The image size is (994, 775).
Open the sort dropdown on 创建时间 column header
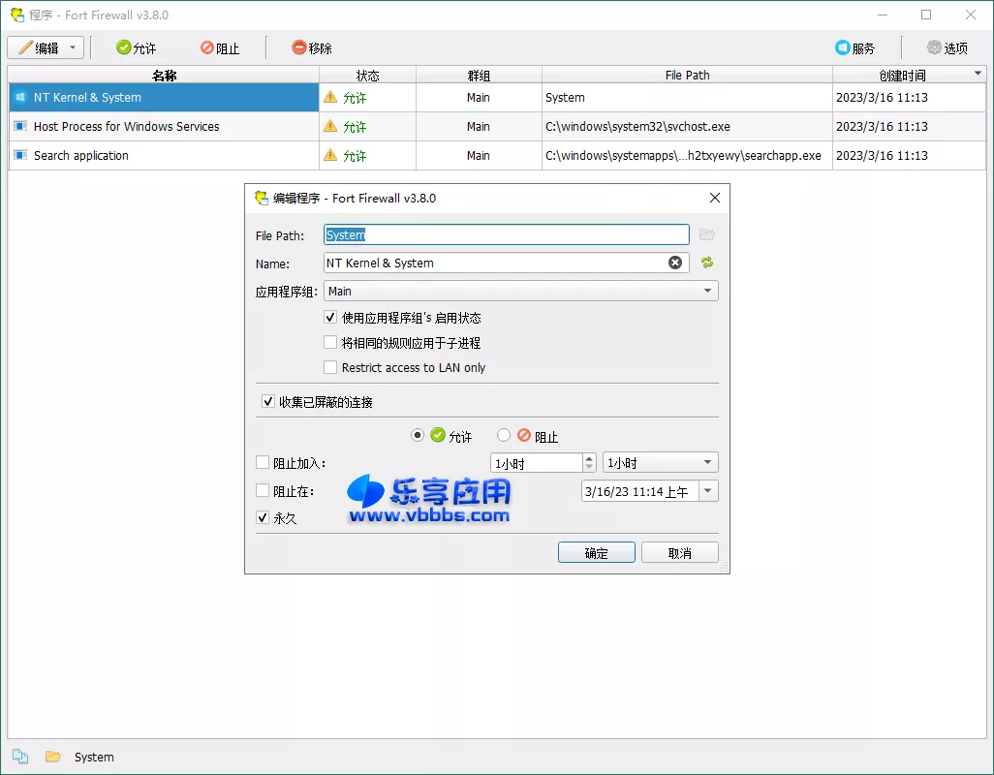(x=977, y=75)
